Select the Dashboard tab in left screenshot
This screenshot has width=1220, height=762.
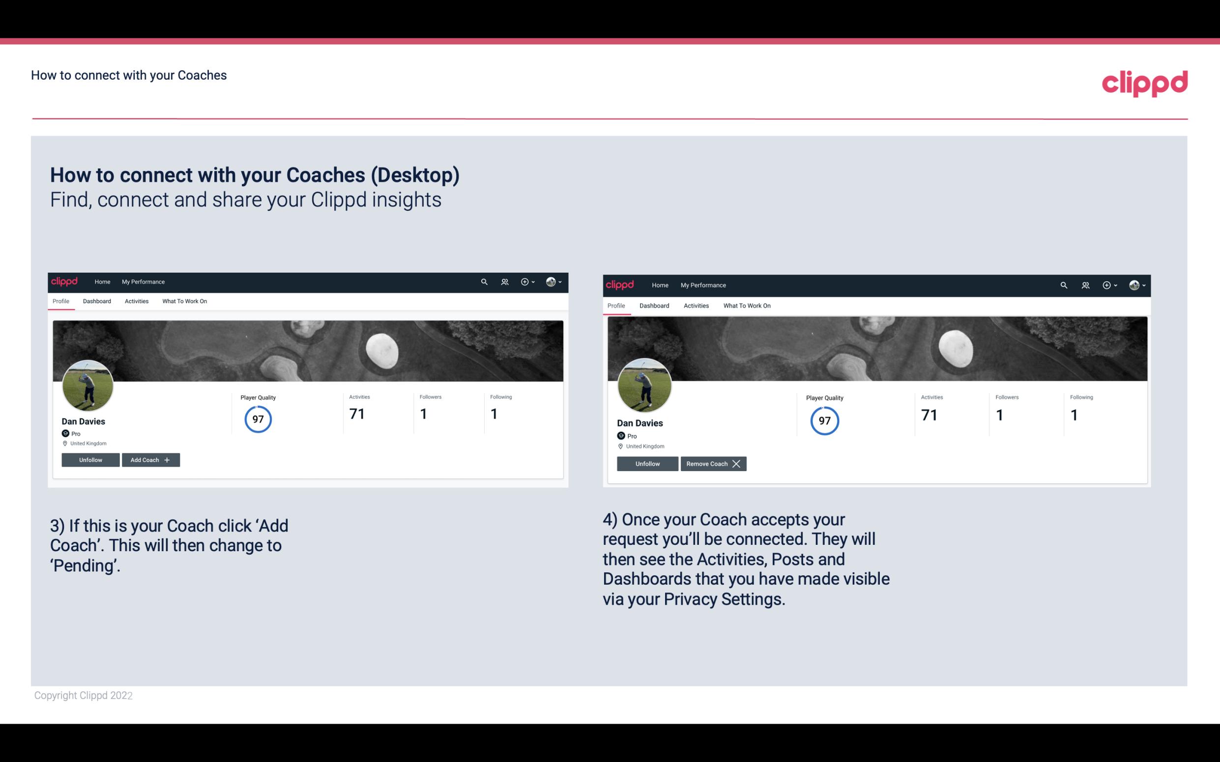tap(97, 301)
